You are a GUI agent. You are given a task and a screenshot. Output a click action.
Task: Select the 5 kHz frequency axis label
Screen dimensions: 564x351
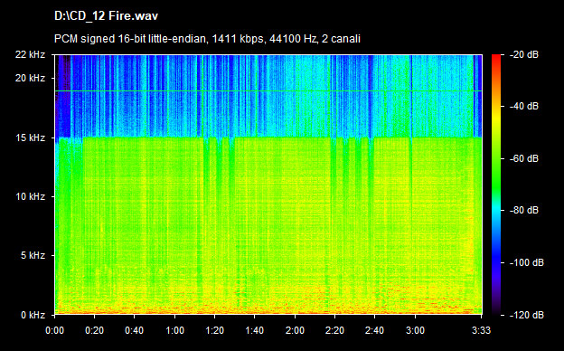(x=33, y=256)
